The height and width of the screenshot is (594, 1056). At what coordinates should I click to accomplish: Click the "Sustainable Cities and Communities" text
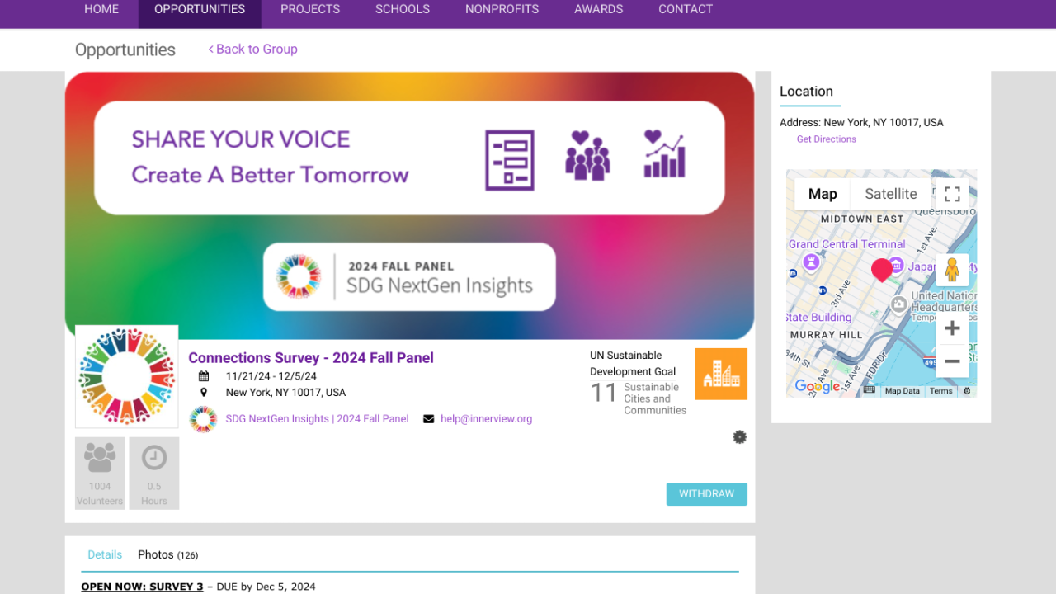655,398
